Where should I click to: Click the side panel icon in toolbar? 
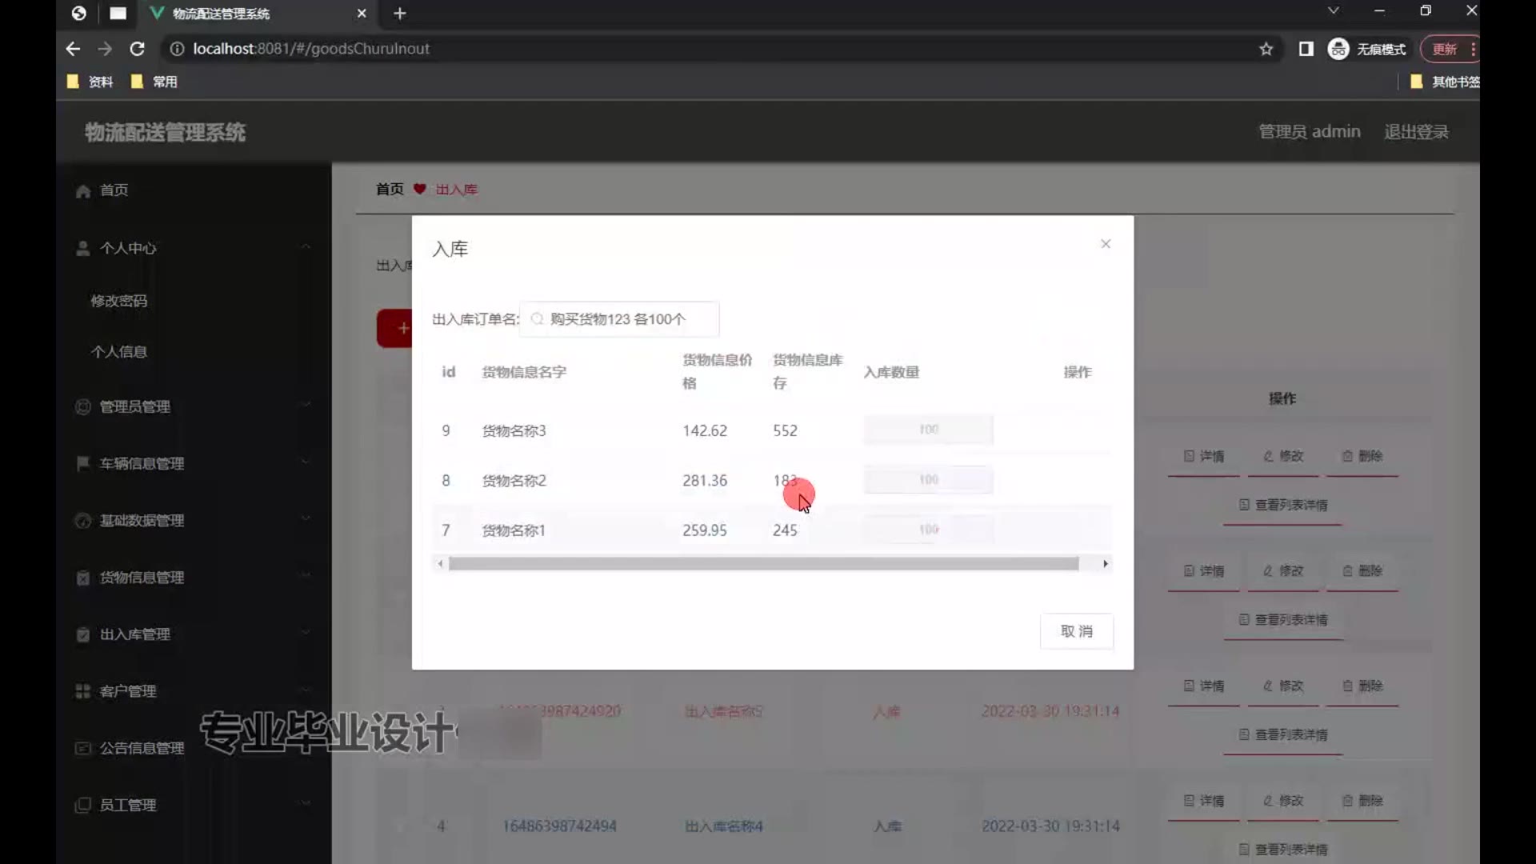point(1306,49)
